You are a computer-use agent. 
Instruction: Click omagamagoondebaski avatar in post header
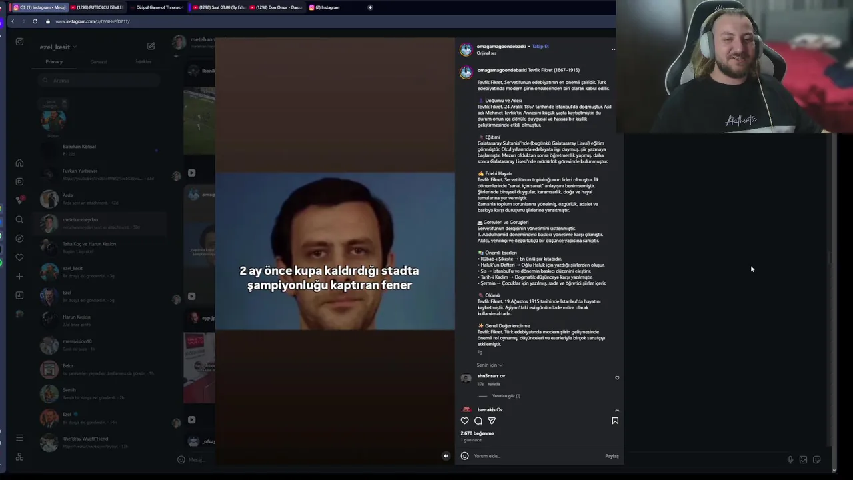click(x=466, y=49)
